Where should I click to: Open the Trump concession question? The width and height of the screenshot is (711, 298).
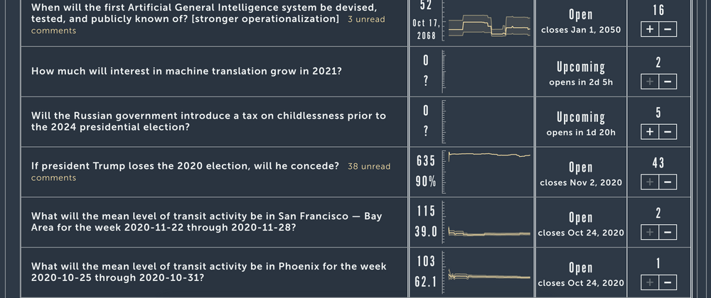[185, 166]
